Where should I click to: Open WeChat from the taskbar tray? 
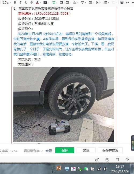pyautogui.click(x=86, y=169)
